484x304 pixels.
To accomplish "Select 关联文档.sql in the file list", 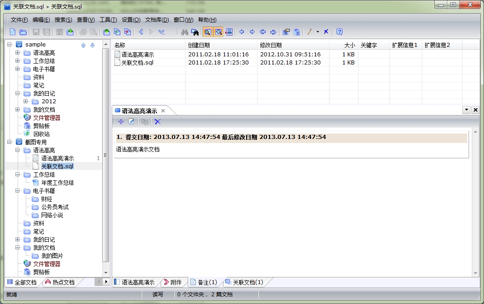I will point(137,62).
